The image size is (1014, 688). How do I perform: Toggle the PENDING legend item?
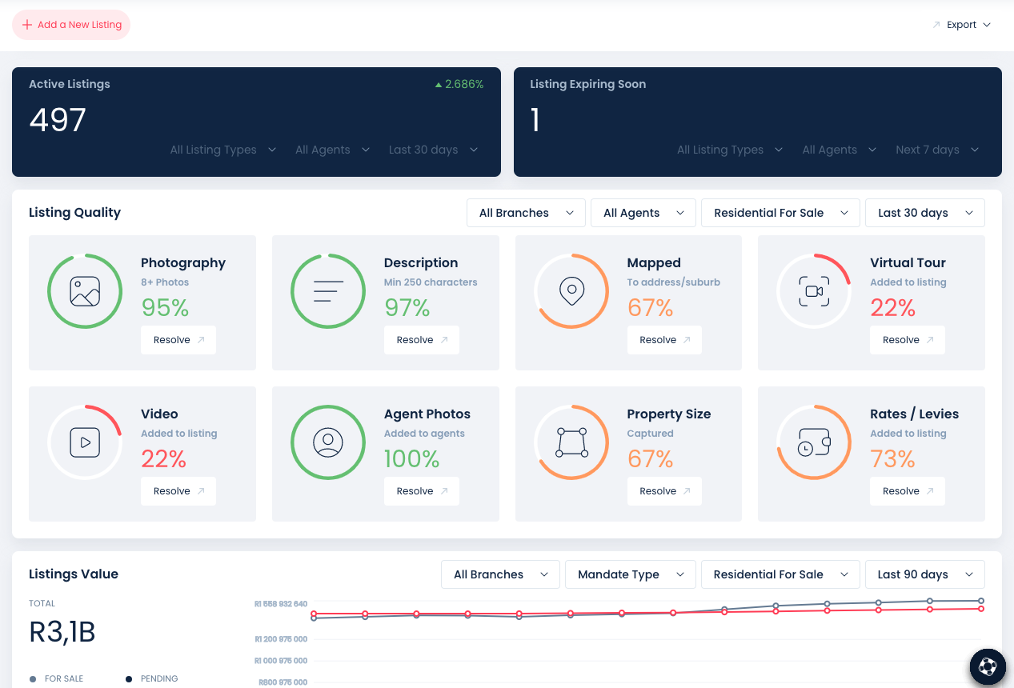(x=151, y=678)
